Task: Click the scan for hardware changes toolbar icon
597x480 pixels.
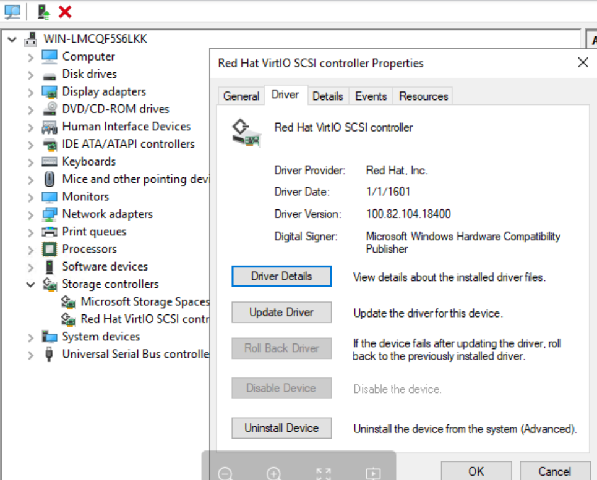Action: coord(12,12)
